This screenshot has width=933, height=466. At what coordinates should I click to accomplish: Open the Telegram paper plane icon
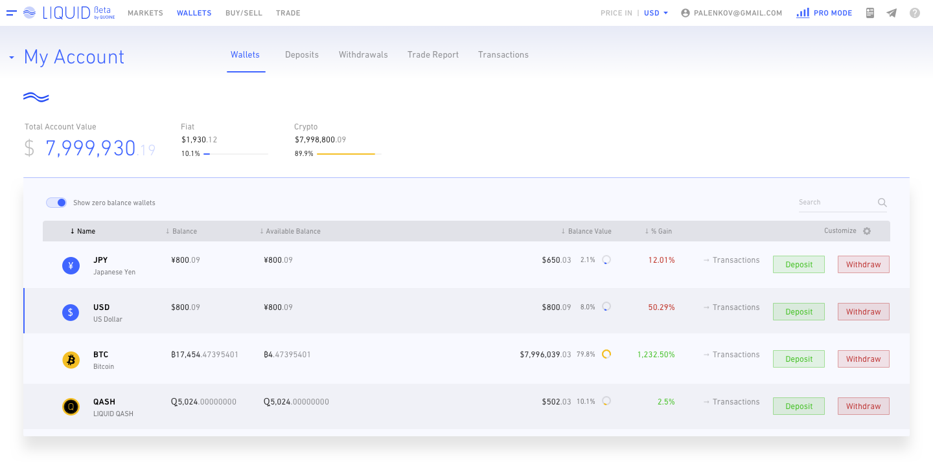click(x=892, y=13)
